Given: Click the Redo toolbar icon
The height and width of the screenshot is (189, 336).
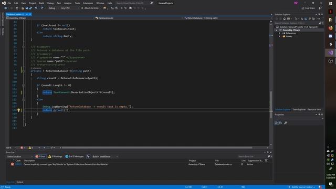Looking at the screenshot, I should (x=42, y=8).
